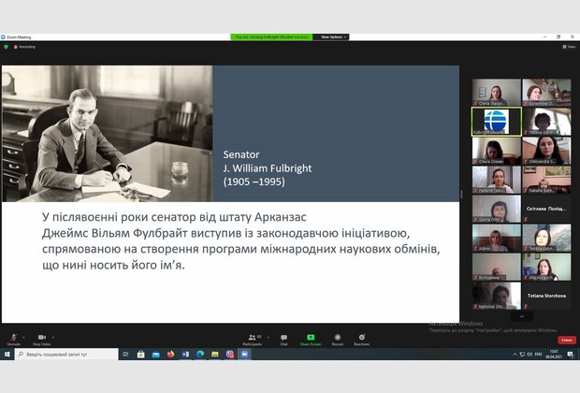
Task: Unmute the microphone in Zoom toolbar
Action: [13, 338]
